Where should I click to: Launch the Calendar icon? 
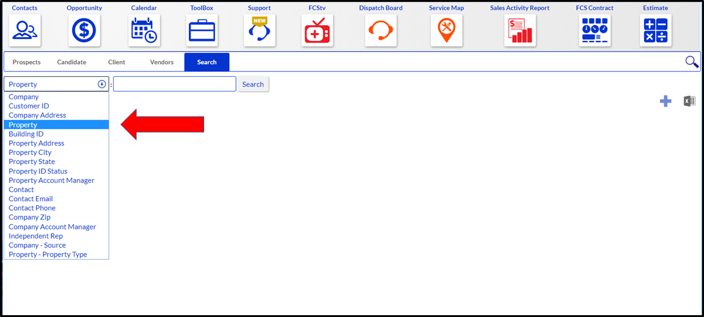point(144,30)
